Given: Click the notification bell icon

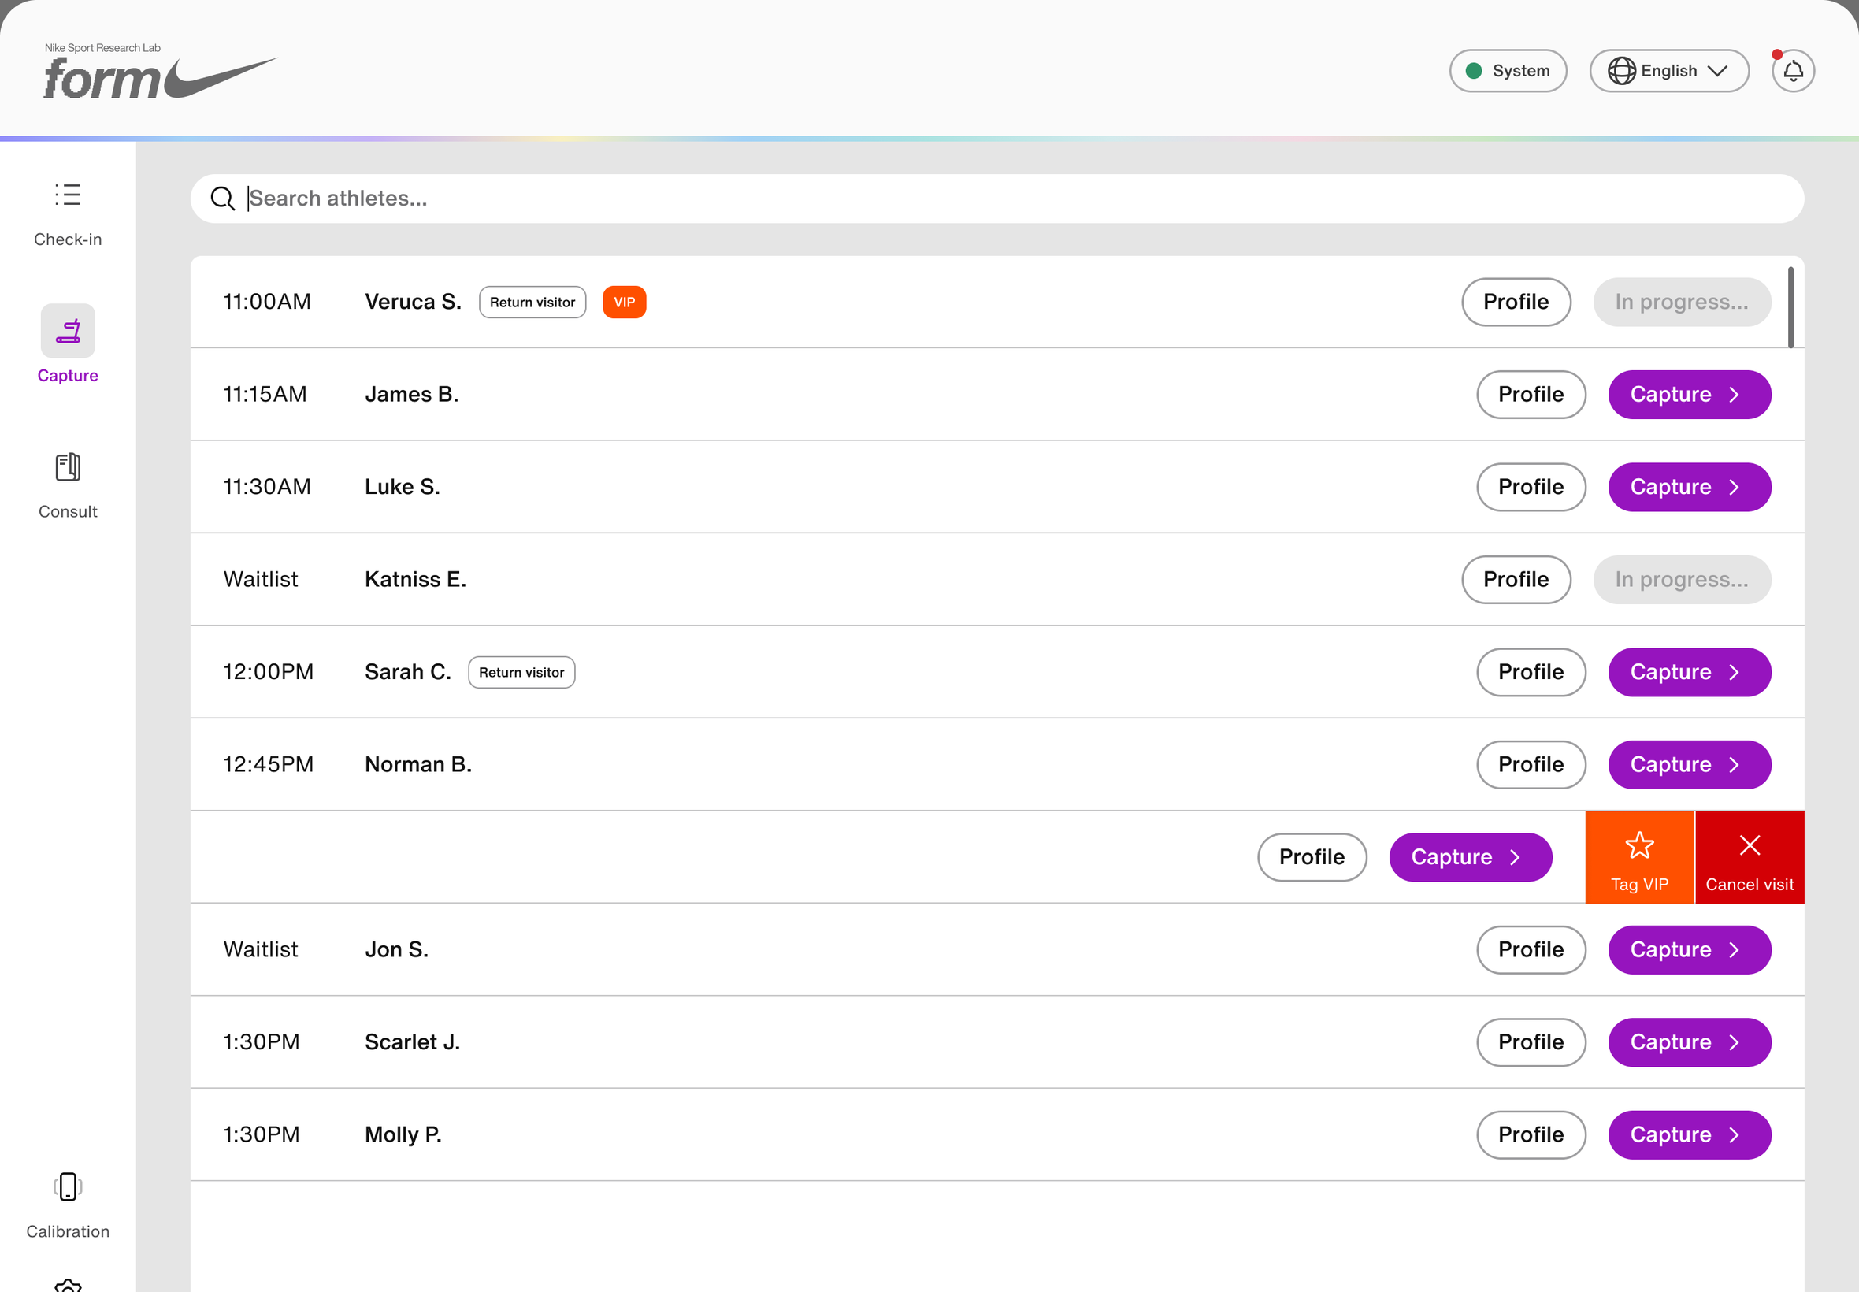Looking at the screenshot, I should coord(1793,71).
